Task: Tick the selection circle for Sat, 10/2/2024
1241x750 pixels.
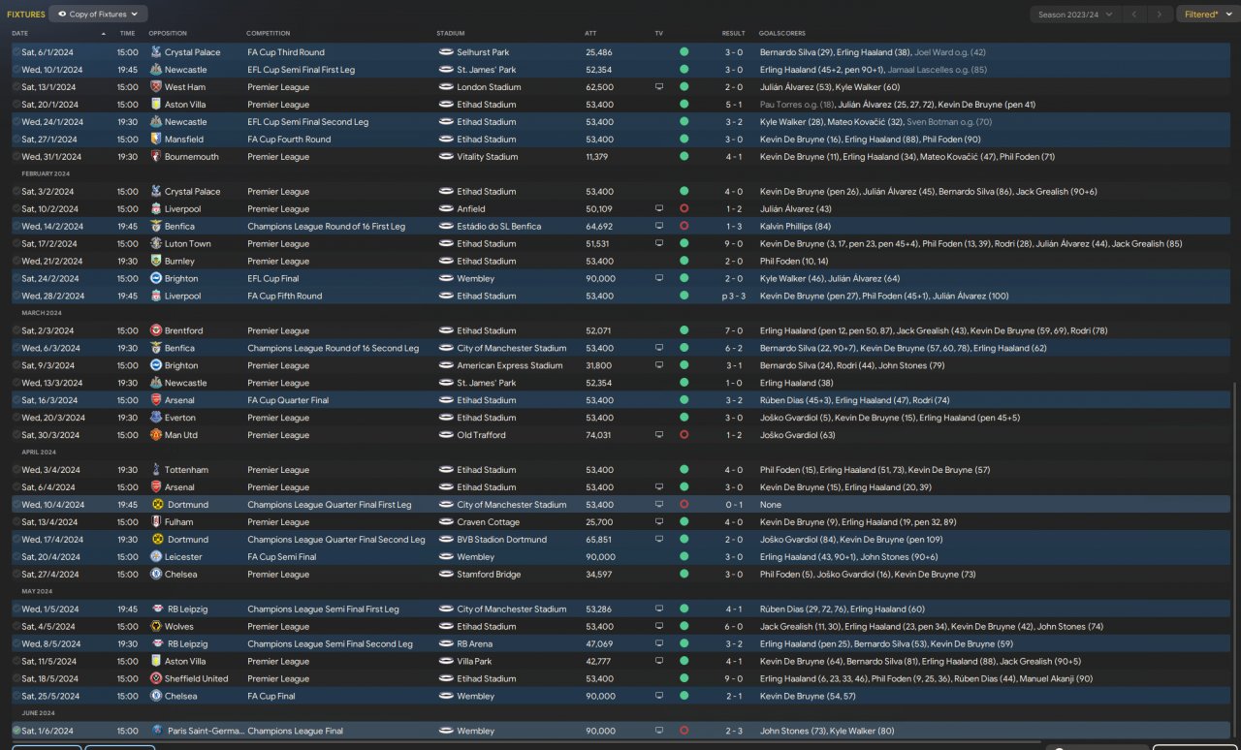Action: [x=16, y=209]
